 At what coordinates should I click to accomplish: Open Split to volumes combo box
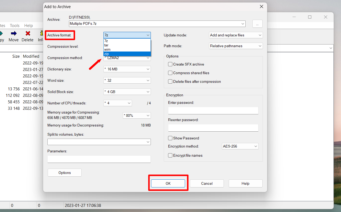point(99,142)
